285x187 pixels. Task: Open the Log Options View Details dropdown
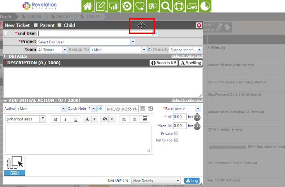[x=156, y=181]
